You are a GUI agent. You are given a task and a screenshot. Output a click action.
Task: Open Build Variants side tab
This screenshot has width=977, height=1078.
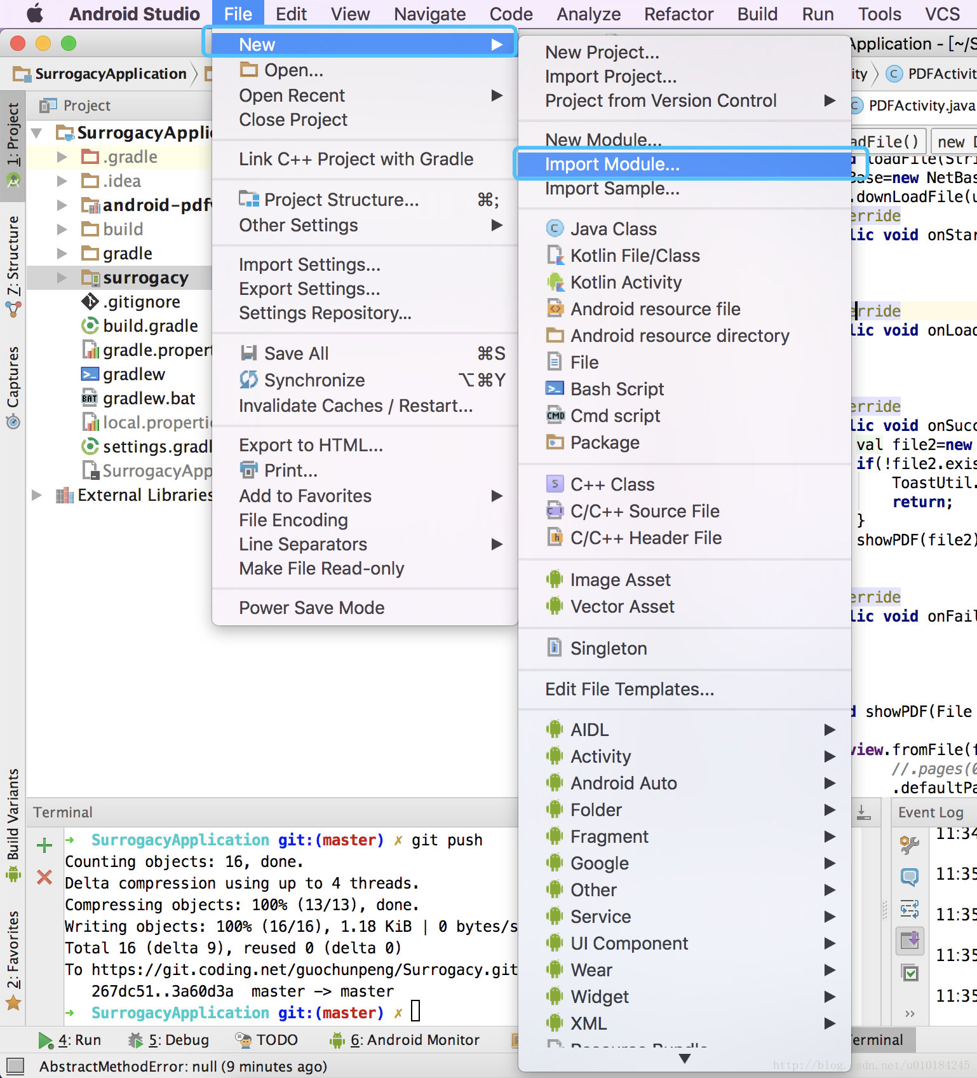pos(13,824)
